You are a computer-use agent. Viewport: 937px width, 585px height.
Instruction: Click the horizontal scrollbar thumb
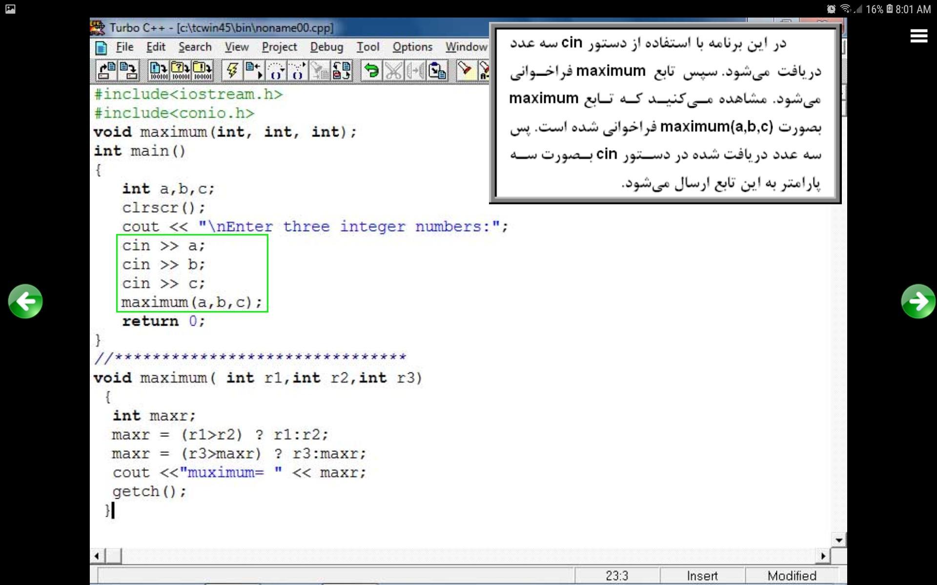(114, 556)
